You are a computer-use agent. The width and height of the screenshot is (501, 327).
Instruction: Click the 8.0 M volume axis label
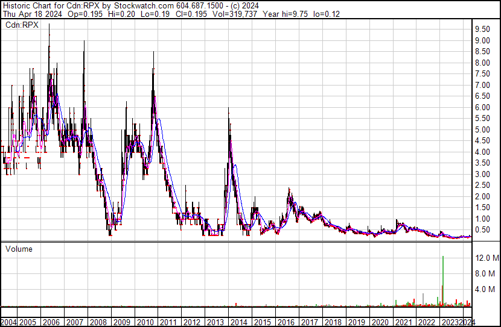[484, 273]
